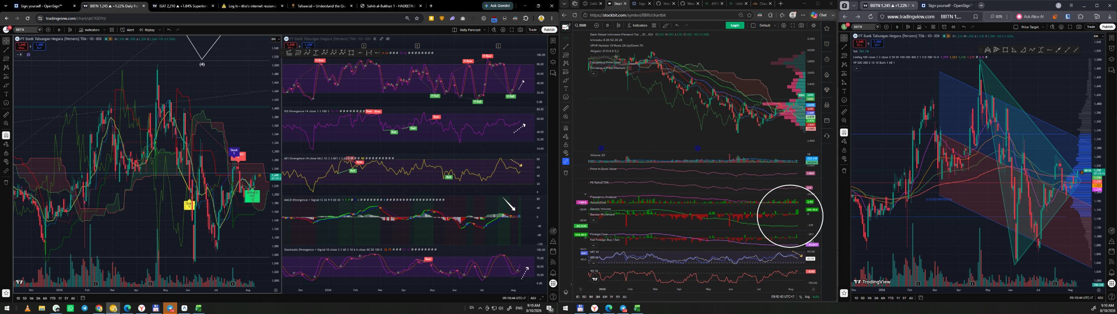The height and width of the screenshot is (314, 1117).
Task: Select the brush tool in left TradingView window
Action: tap(6, 85)
